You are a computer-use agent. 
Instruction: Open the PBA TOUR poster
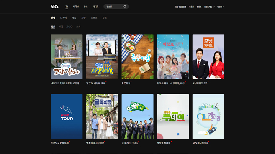coord(67,116)
